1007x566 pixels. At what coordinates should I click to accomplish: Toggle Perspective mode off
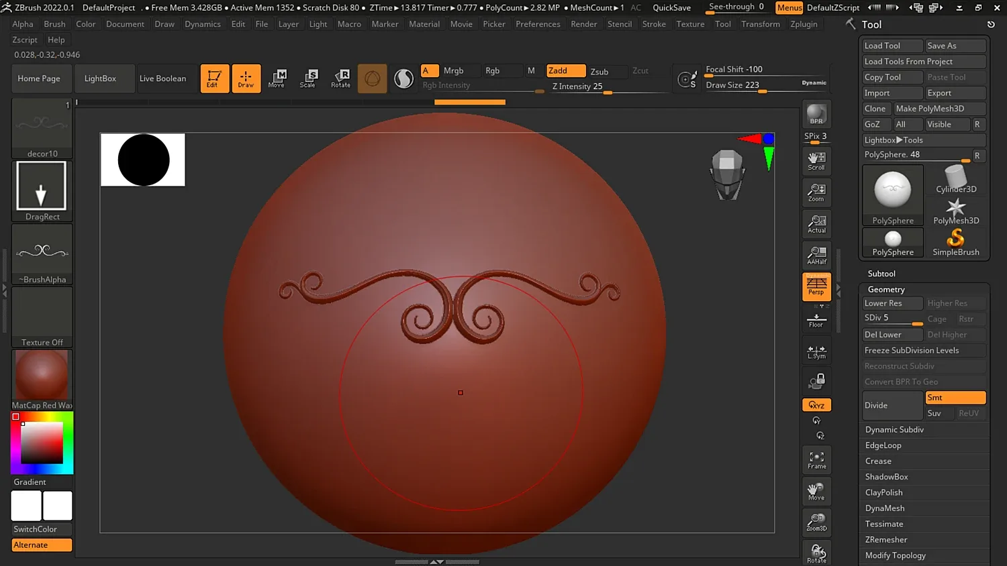816,286
